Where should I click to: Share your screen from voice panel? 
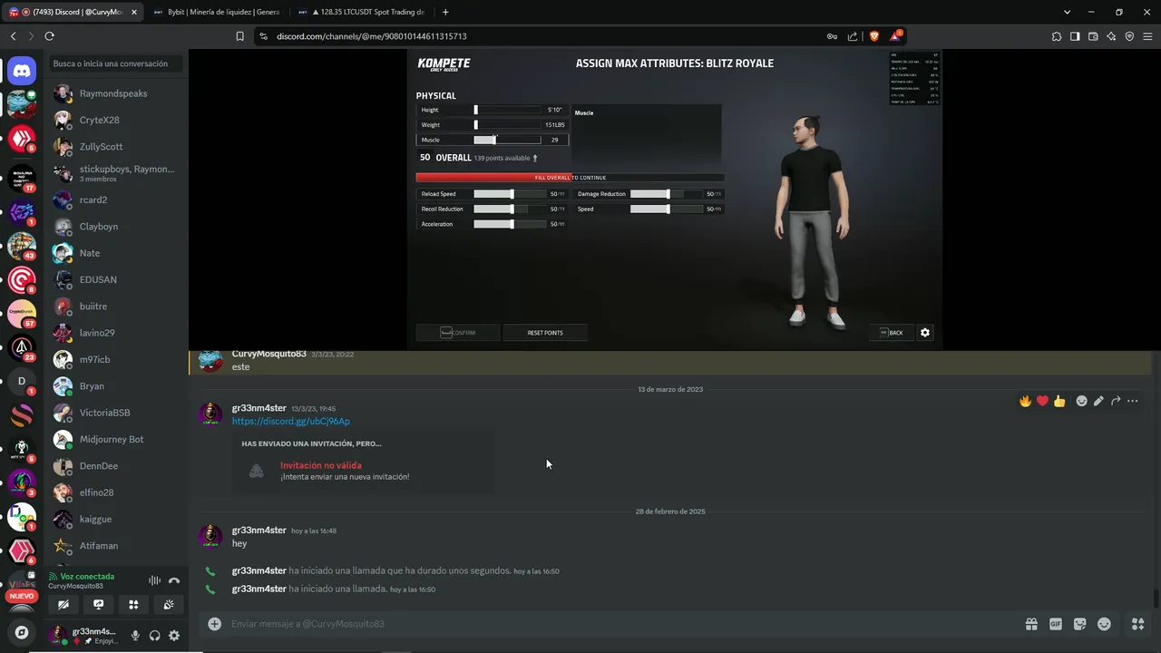coord(98,604)
